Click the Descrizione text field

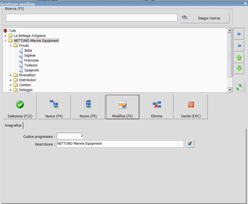[x=120, y=144]
